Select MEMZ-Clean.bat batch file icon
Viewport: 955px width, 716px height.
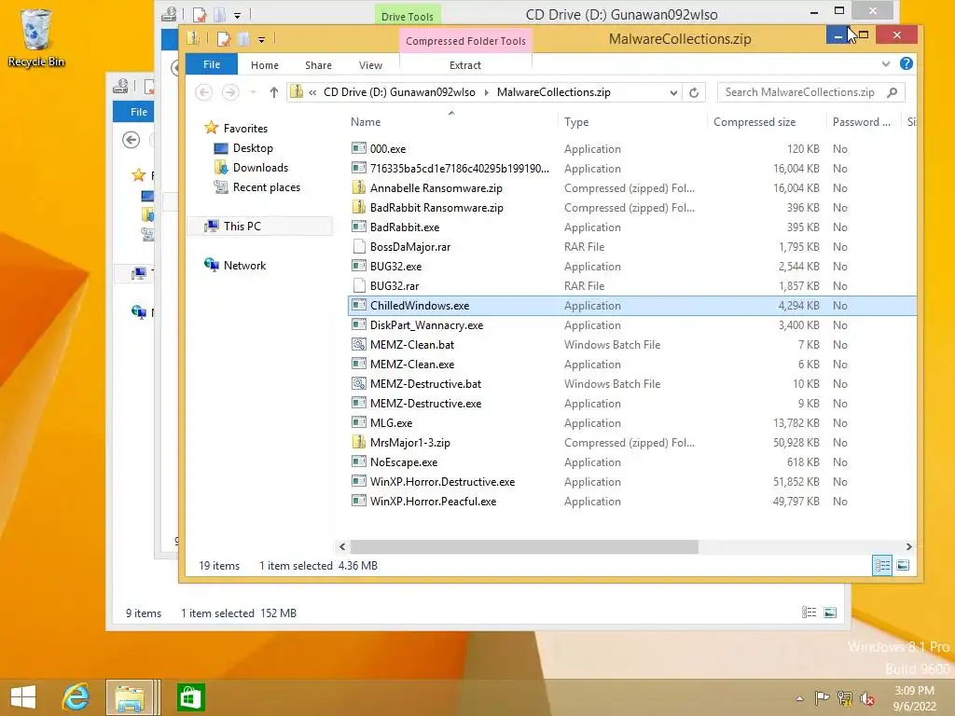click(359, 344)
